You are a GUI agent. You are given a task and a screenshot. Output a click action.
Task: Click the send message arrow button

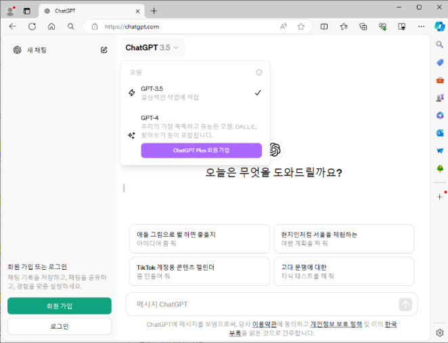405,304
